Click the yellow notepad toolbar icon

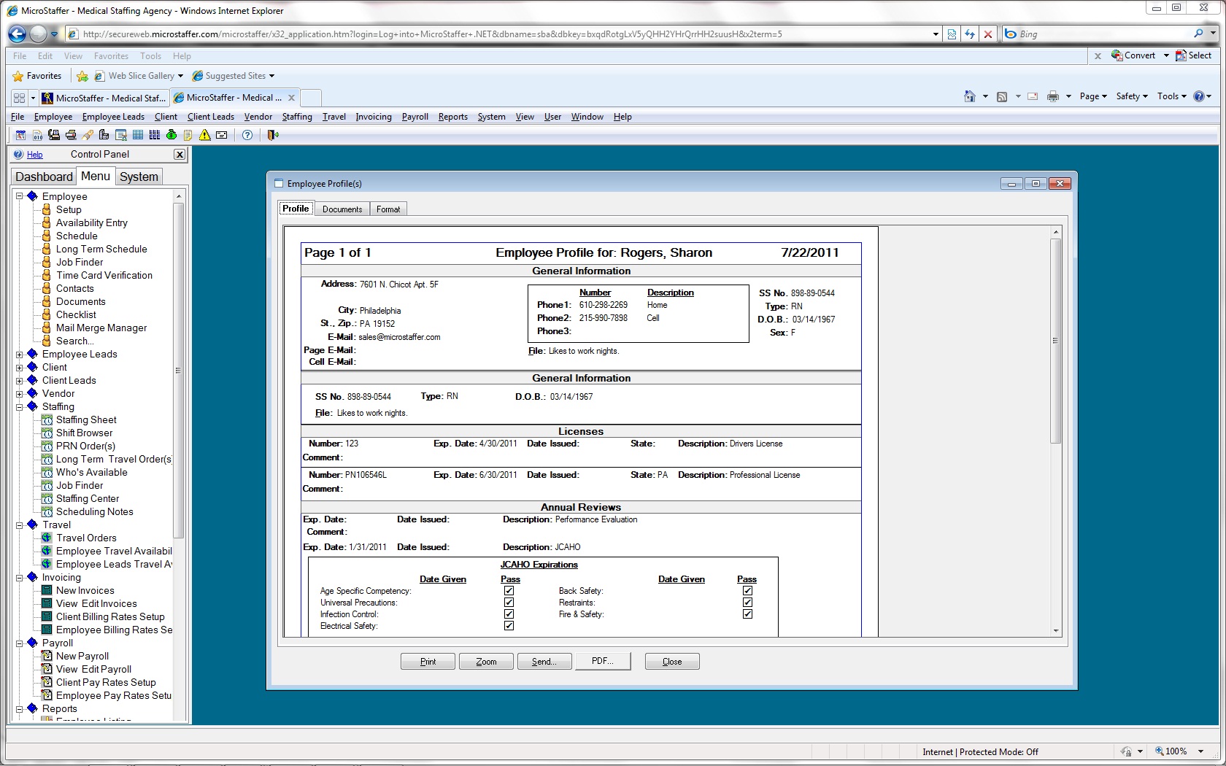click(188, 135)
